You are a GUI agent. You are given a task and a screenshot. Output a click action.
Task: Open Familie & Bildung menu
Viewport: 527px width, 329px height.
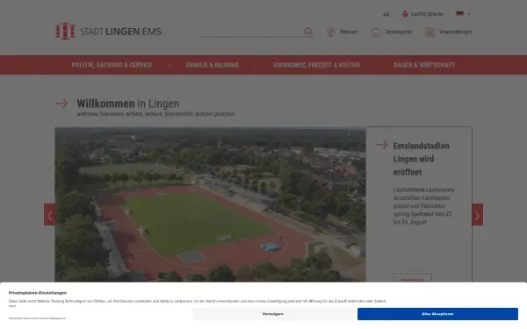pos(213,65)
